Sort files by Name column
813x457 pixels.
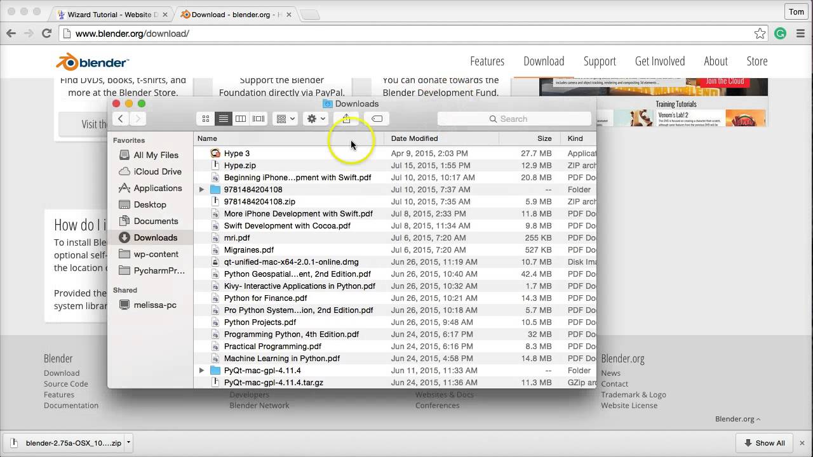coord(289,138)
